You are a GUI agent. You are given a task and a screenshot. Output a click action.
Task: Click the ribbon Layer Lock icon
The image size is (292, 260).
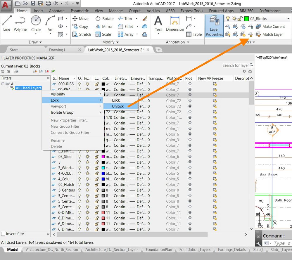pyautogui.click(x=251, y=27)
